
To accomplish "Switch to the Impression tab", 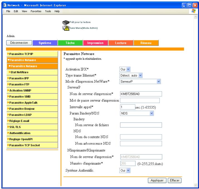I will coord(95,43).
